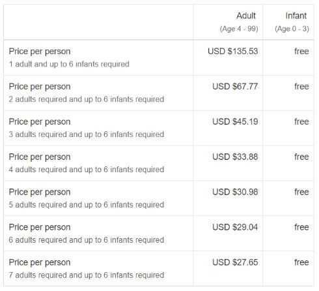Select the USD $29.04 adult price
319x291 pixels.
pyautogui.click(x=235, y=227)
